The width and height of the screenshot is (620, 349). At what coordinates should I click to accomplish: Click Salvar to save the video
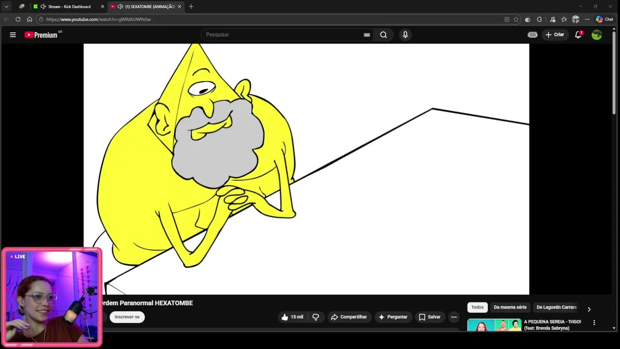coord(430,317)
